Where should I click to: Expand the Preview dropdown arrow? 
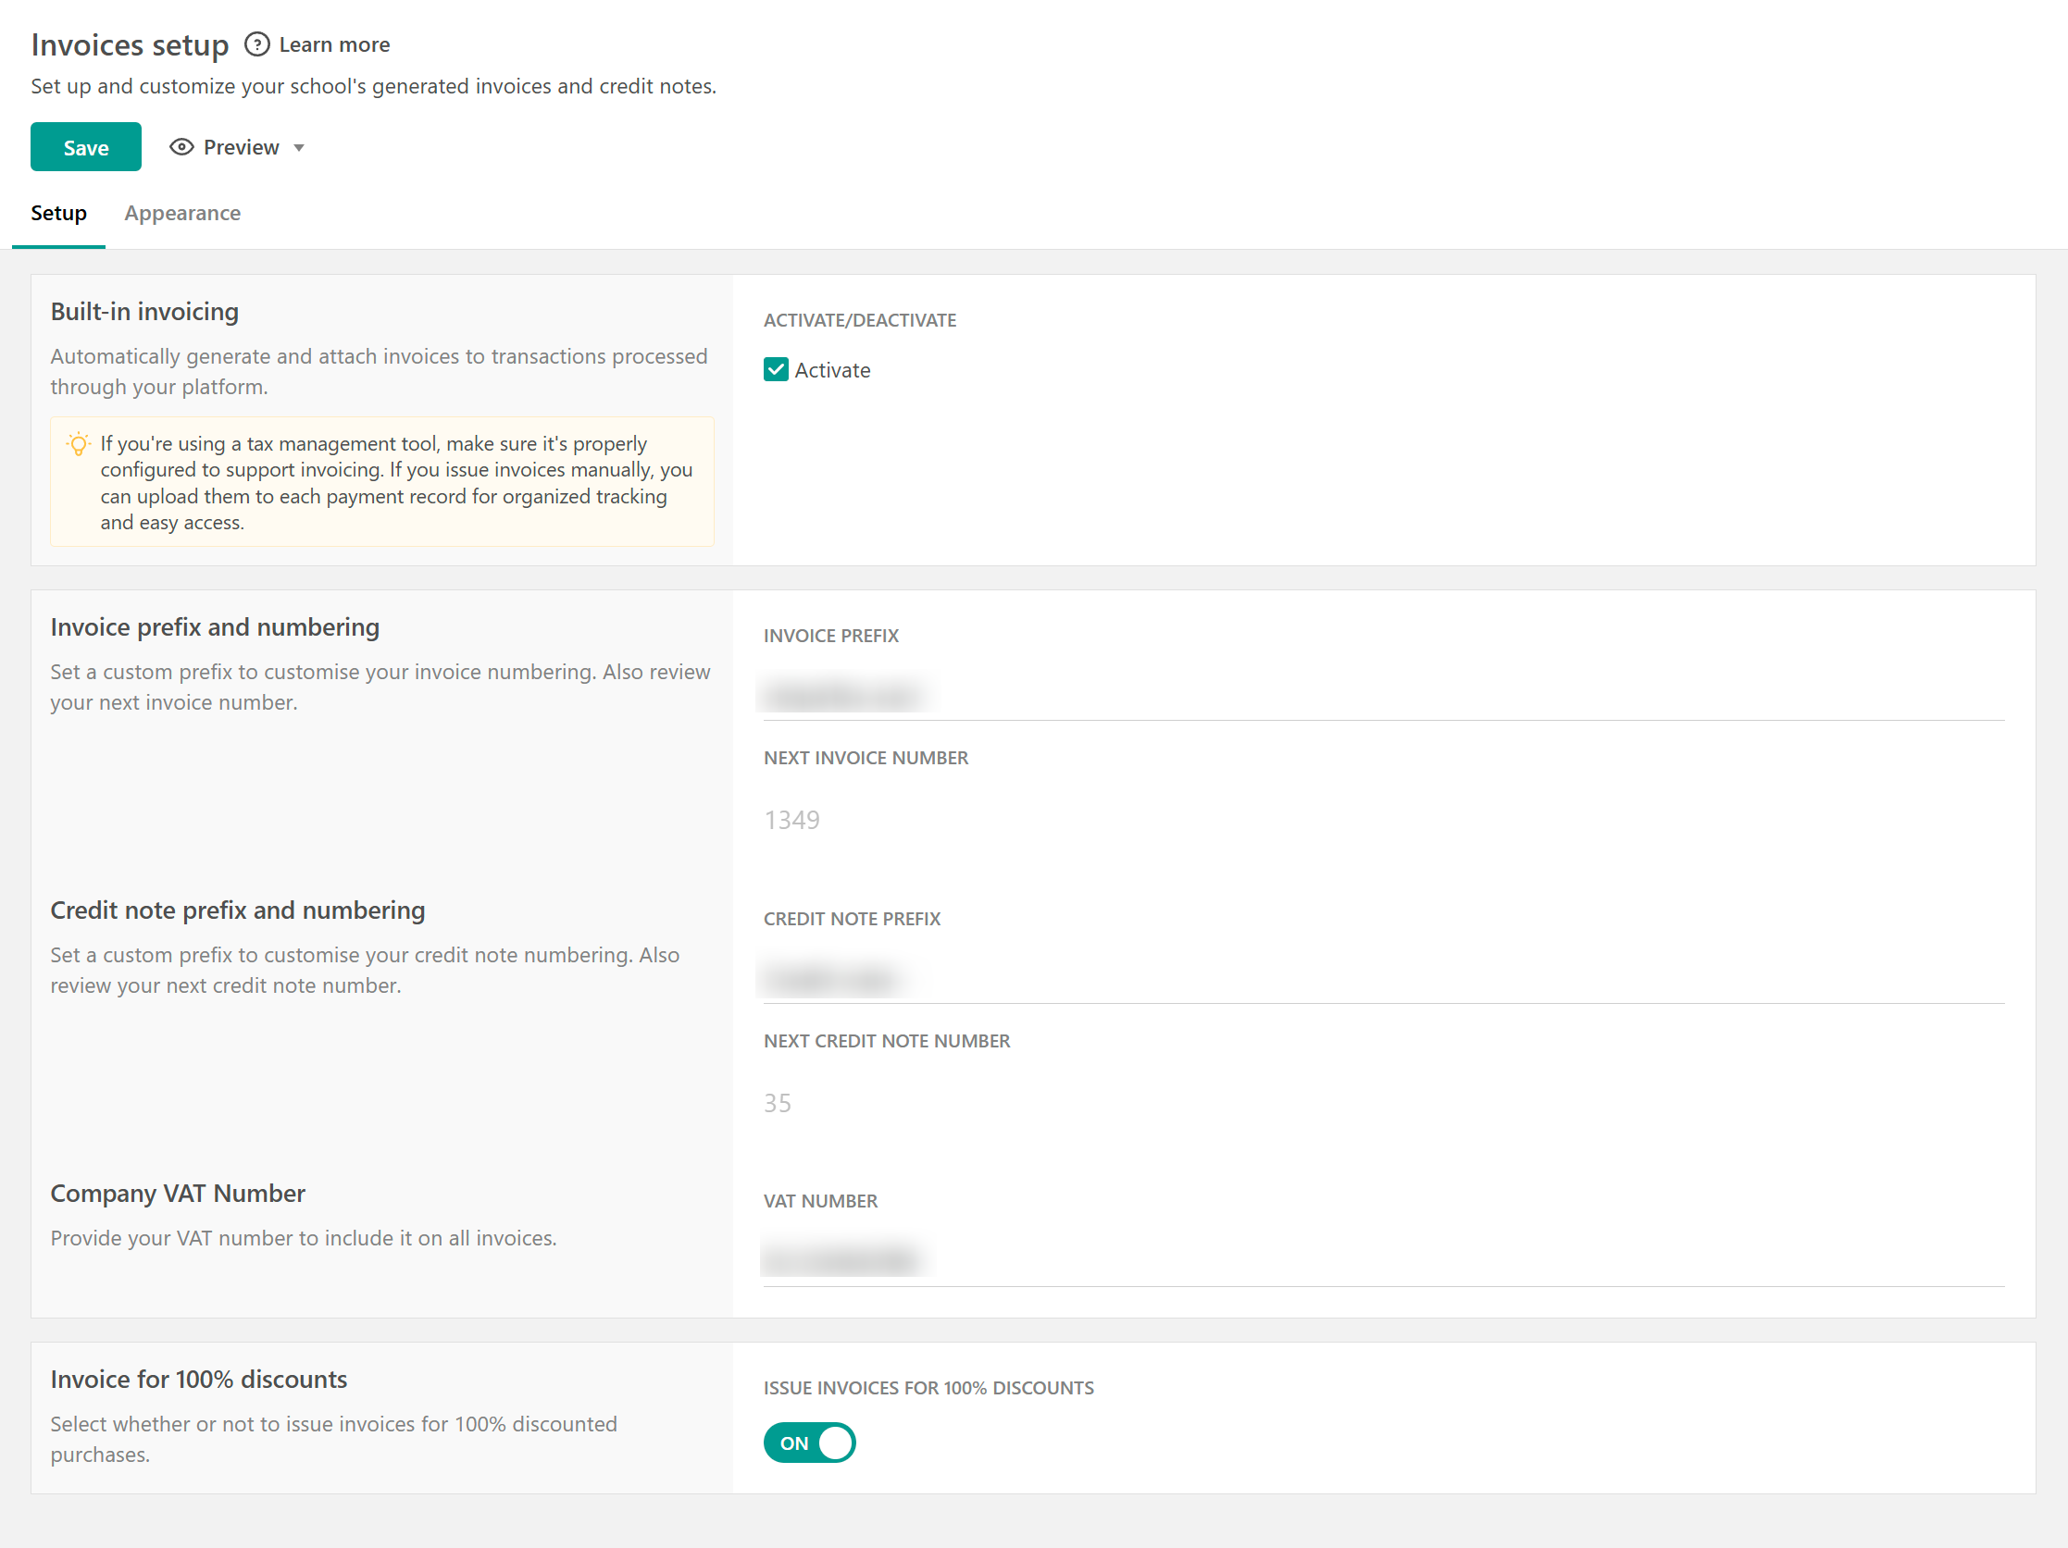299,148
